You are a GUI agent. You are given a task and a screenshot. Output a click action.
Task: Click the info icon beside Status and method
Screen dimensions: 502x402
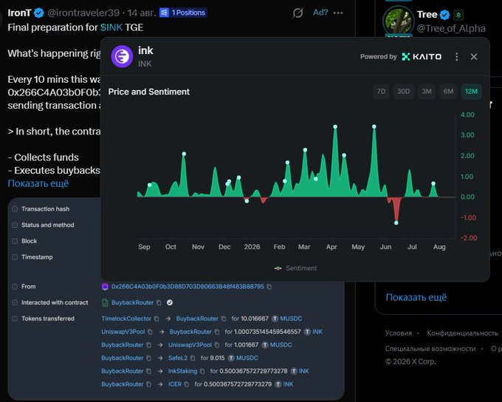coord(15,225)
